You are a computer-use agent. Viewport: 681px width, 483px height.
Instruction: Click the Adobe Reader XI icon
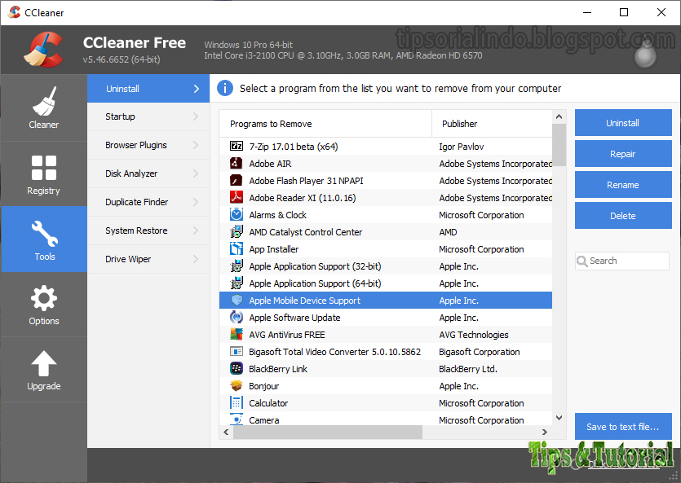pyautogui.click(x=237, y=198)
